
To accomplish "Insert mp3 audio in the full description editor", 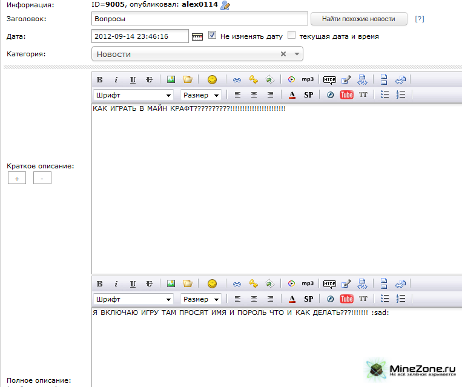I will 308,283.
